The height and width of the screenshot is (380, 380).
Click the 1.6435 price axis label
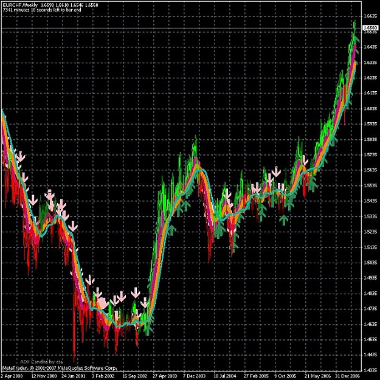point(370,47)
